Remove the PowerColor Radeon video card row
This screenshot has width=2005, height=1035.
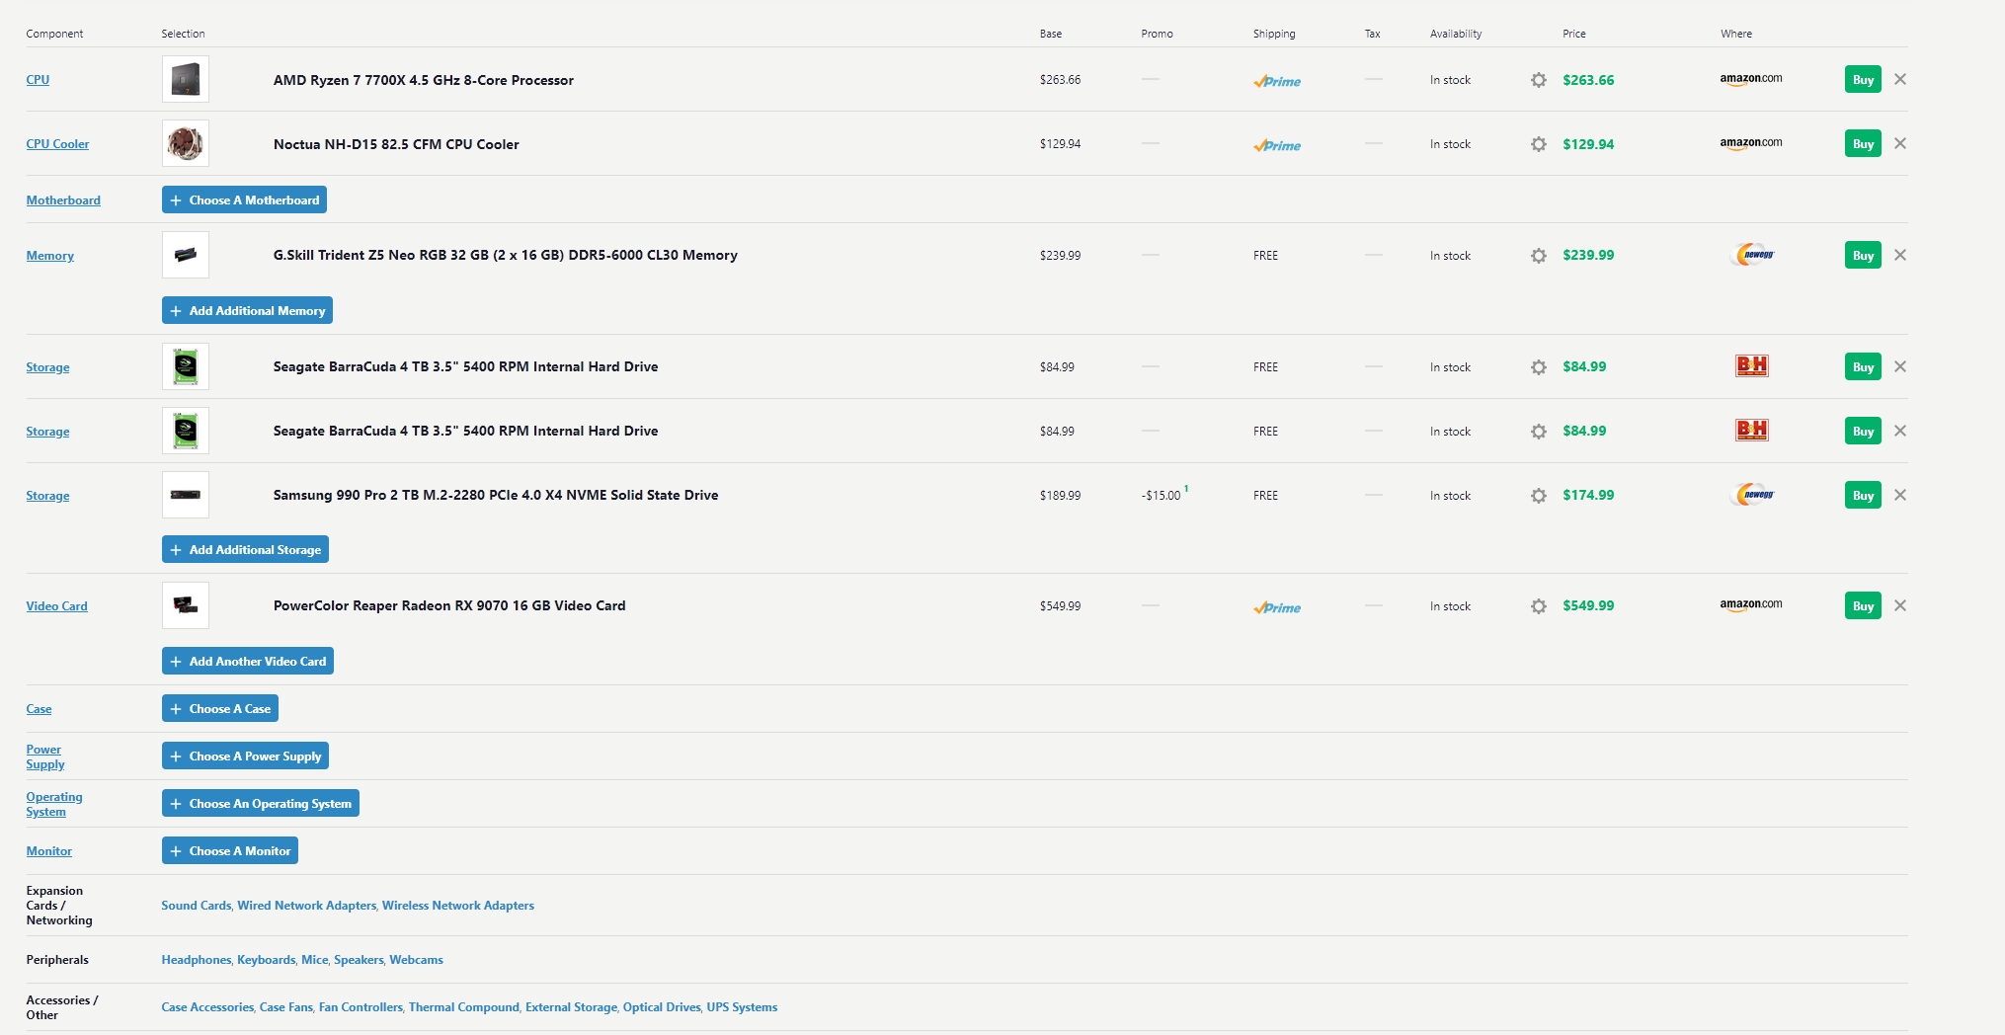tap(1900, 605)
